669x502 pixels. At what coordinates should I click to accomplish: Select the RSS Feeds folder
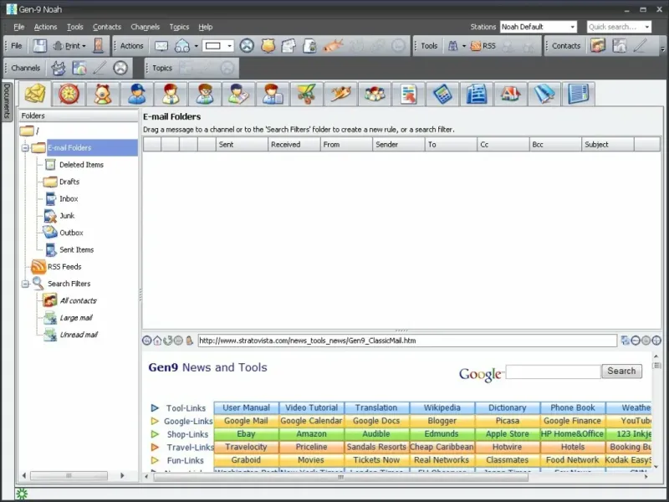64,266
